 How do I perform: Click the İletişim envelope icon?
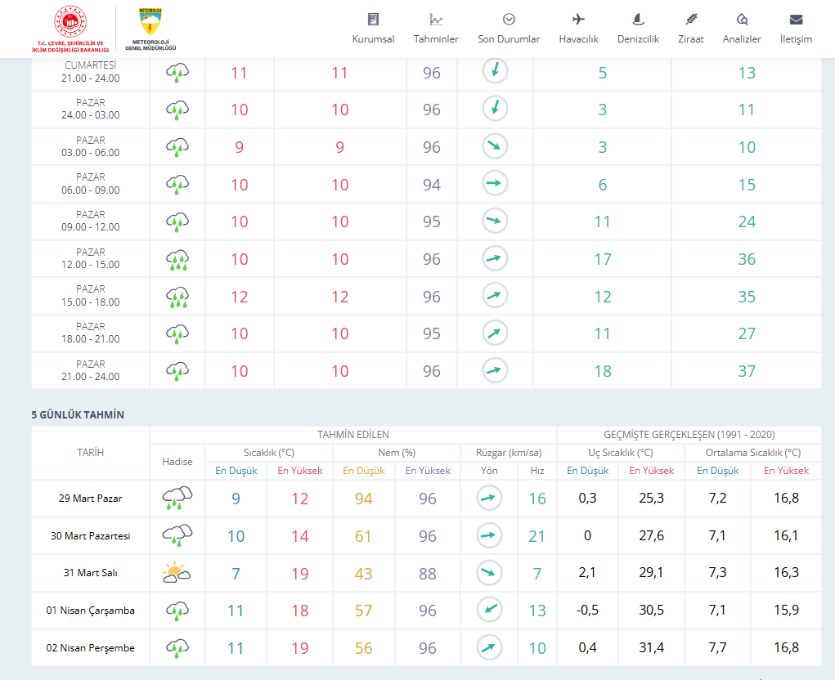(796, 20)
